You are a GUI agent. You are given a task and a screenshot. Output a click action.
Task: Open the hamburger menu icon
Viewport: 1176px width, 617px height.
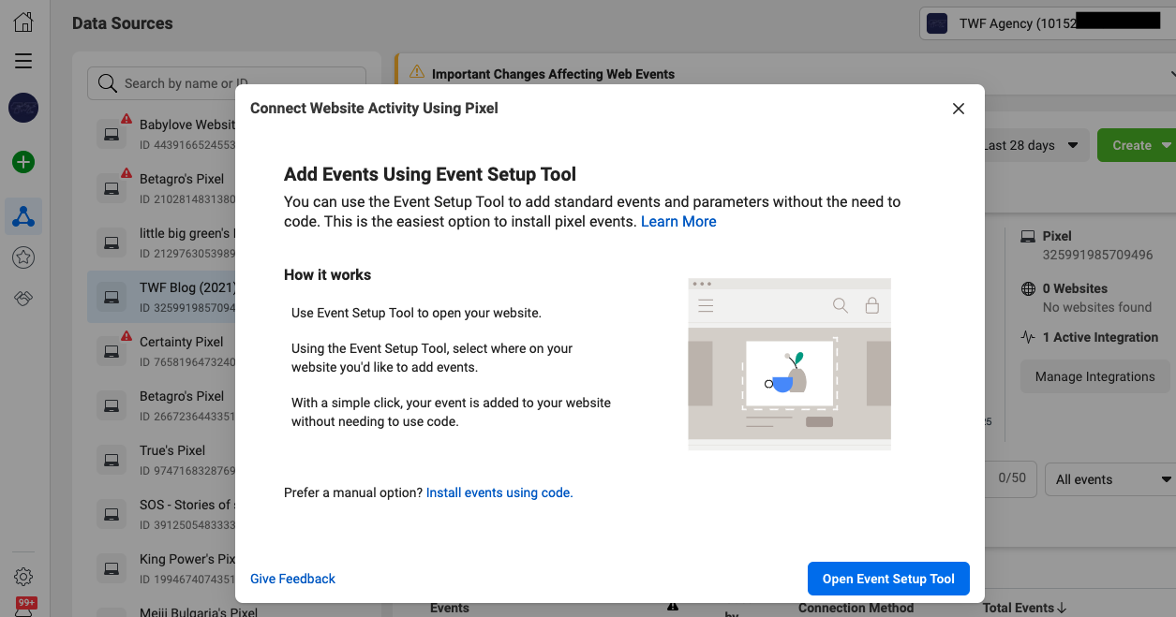point(23,61)
